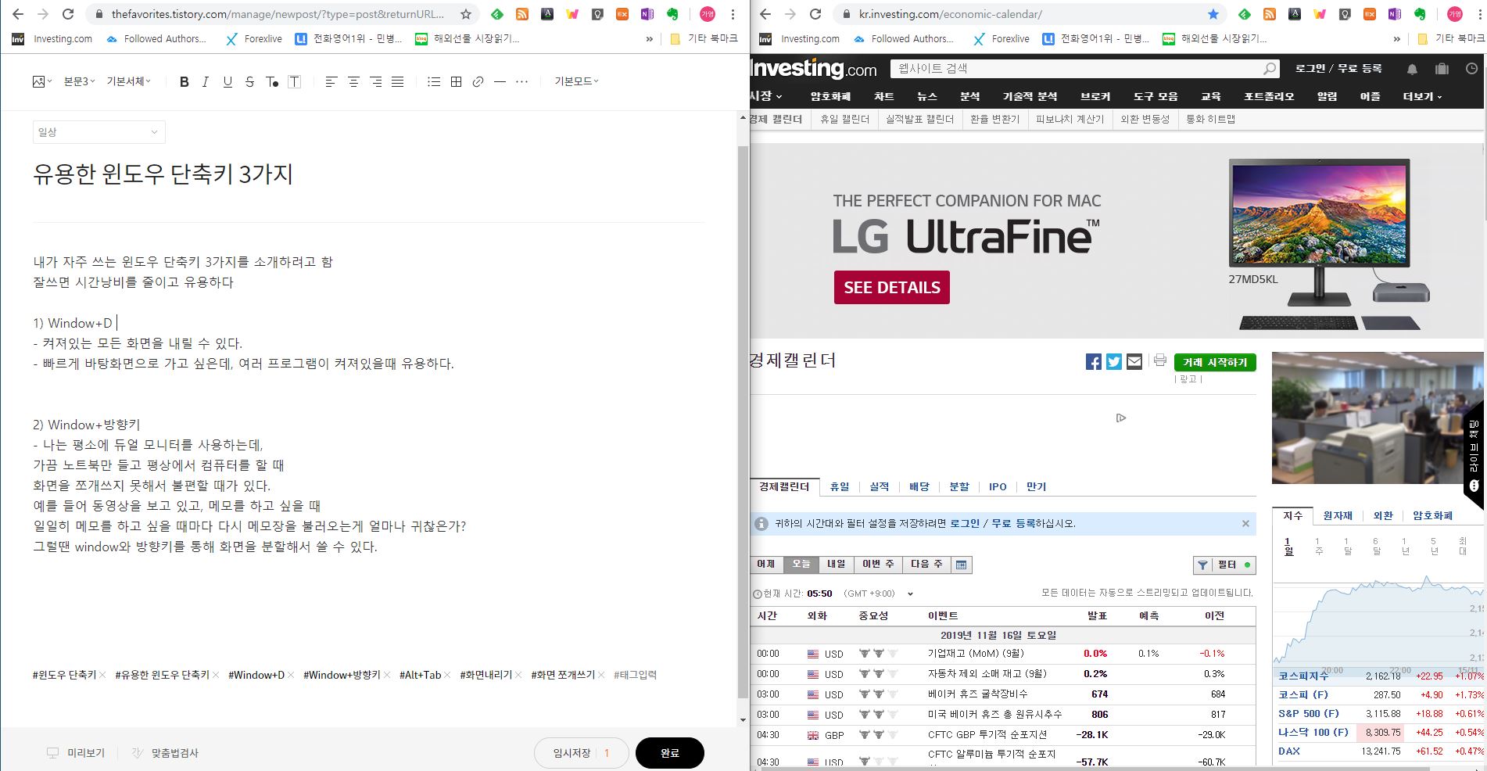Image resolution: width=1487 pixels, height=771 pixels.
Task: Open the image attachment menu in editor
Action: click(42, 81)
